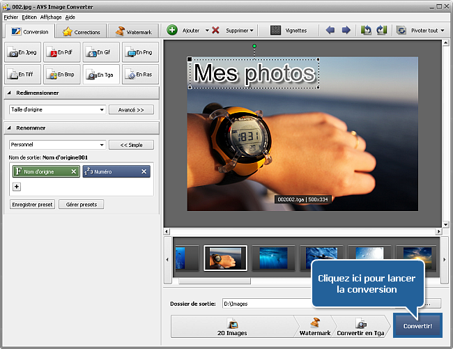Add a new rename token with plus button
The width and height of the screenshot is (453, 349).
pos(17,186)
